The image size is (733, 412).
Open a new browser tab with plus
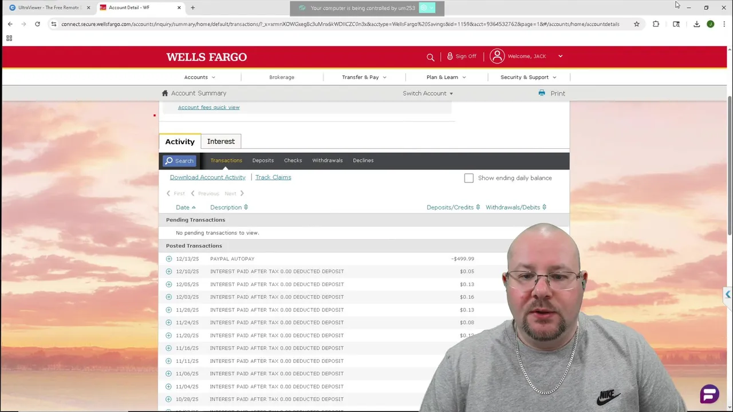(192, 7)
